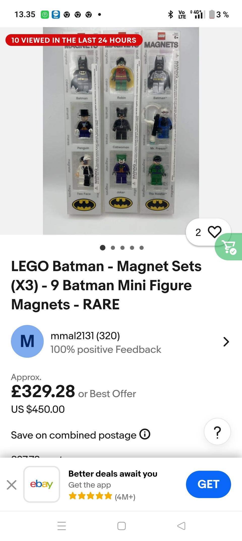Tap the seller avatar M circle

point(27,341)
